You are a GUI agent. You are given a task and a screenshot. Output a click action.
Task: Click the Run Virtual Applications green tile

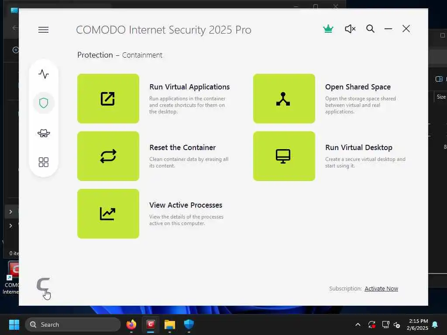[x=108, y=99]
